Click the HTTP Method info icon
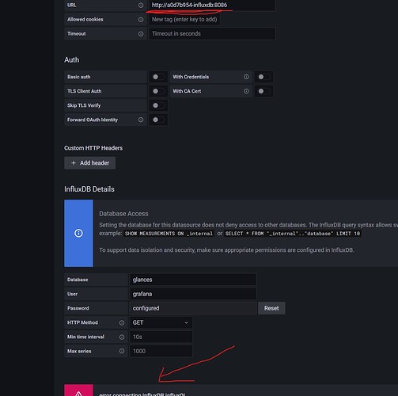The height and width of the screenshot is (396, 398). pyautogui.click(x=122, y=322)
